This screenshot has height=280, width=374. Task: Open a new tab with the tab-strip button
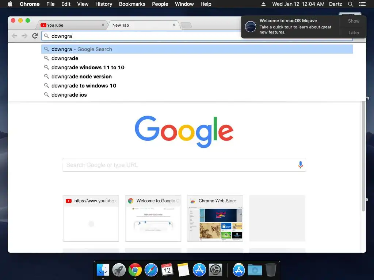(x=186, y=25)
